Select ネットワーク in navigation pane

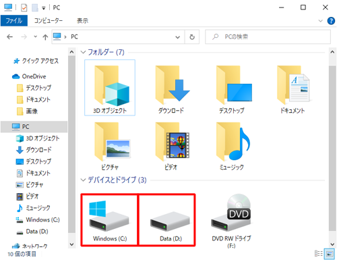[x=30, y=246]
